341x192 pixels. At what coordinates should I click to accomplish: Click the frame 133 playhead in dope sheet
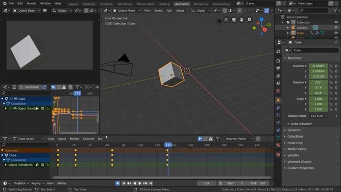[x=168, y=145]
